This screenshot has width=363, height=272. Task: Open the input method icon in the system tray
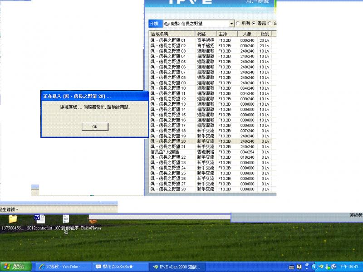(292, 267)
